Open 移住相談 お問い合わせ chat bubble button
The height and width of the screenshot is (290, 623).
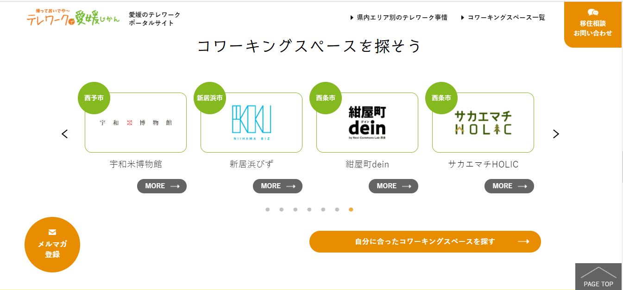tap(592, 25)
